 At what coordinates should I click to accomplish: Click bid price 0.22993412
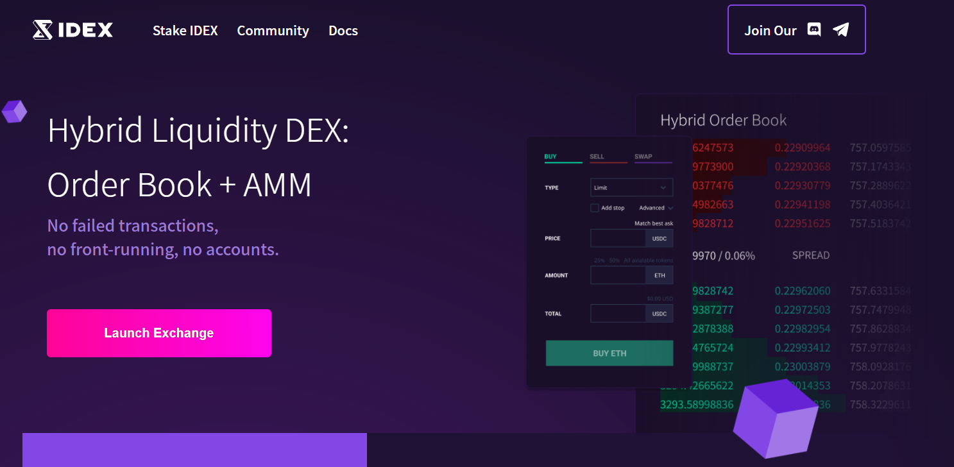click(803, 348)
